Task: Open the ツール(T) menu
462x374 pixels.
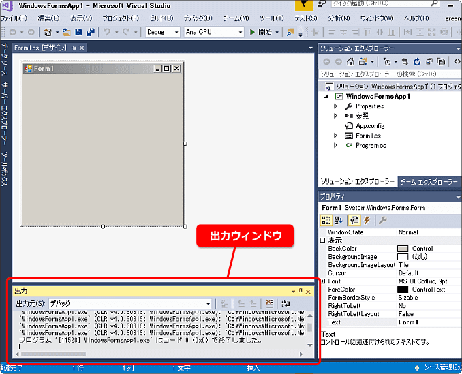Action: click(x=272, y=18)
